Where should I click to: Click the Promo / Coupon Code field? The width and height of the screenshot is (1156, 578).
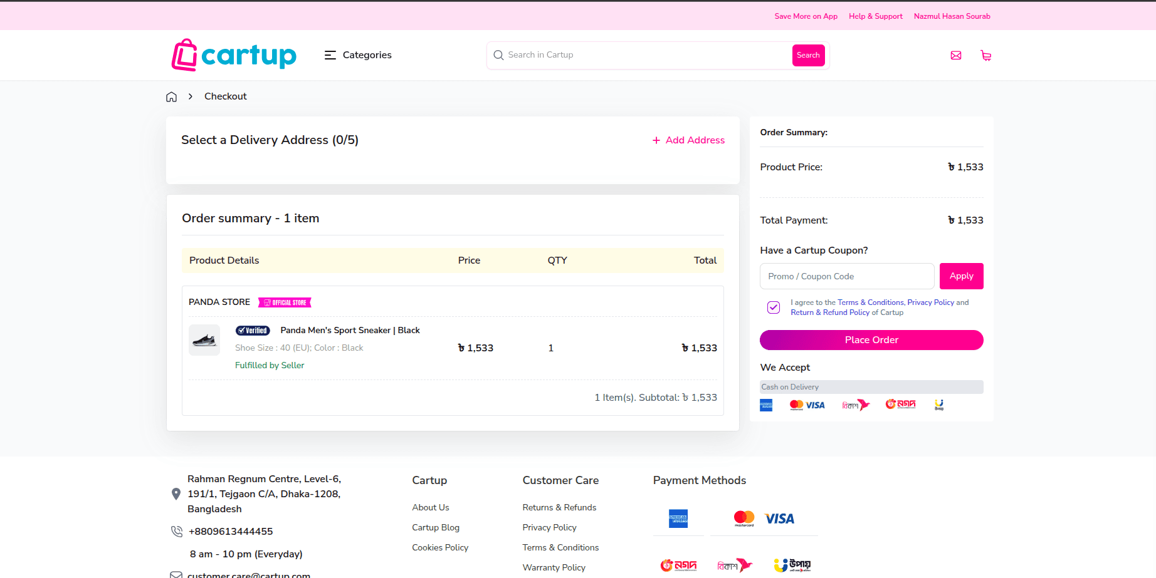coord(846,276)
